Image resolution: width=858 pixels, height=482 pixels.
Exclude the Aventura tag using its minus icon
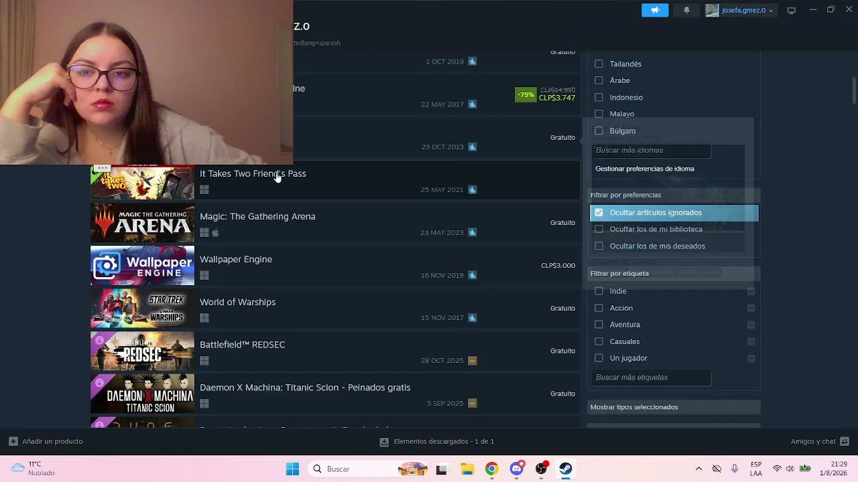point(751,325)
